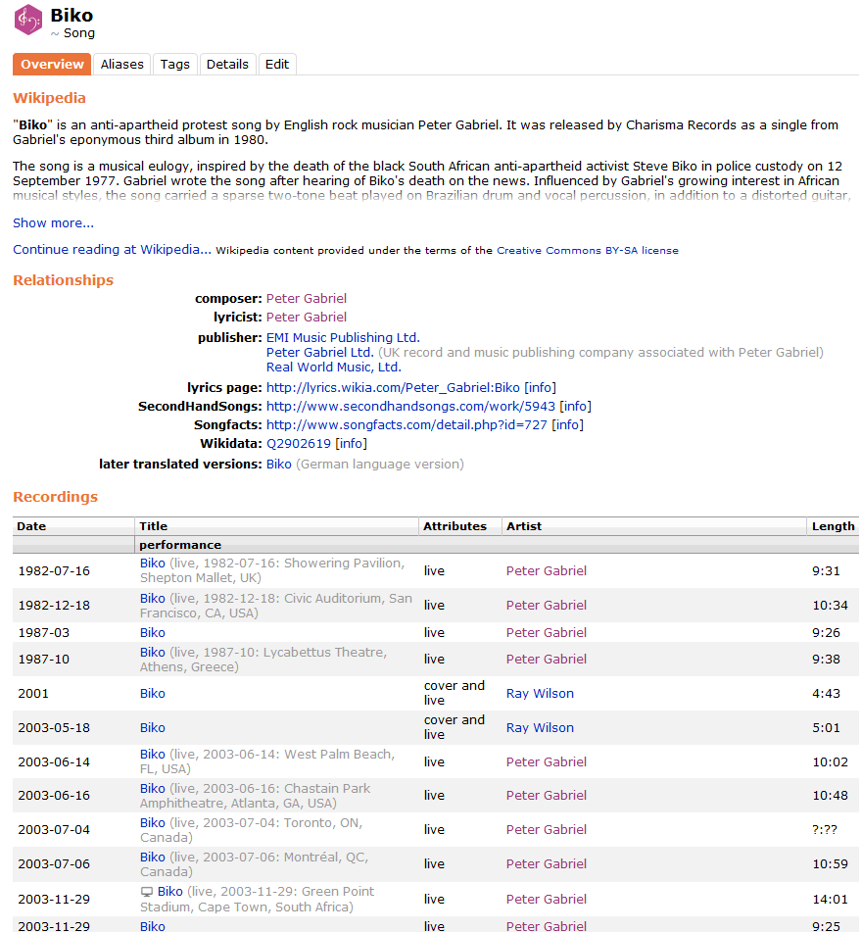
Task: Open lyricist Peter Gabriel's artist page
Action: coord(307,317)
